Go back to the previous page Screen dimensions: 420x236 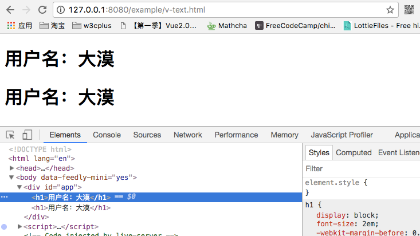pyautogui.click(x=10, y=10)
